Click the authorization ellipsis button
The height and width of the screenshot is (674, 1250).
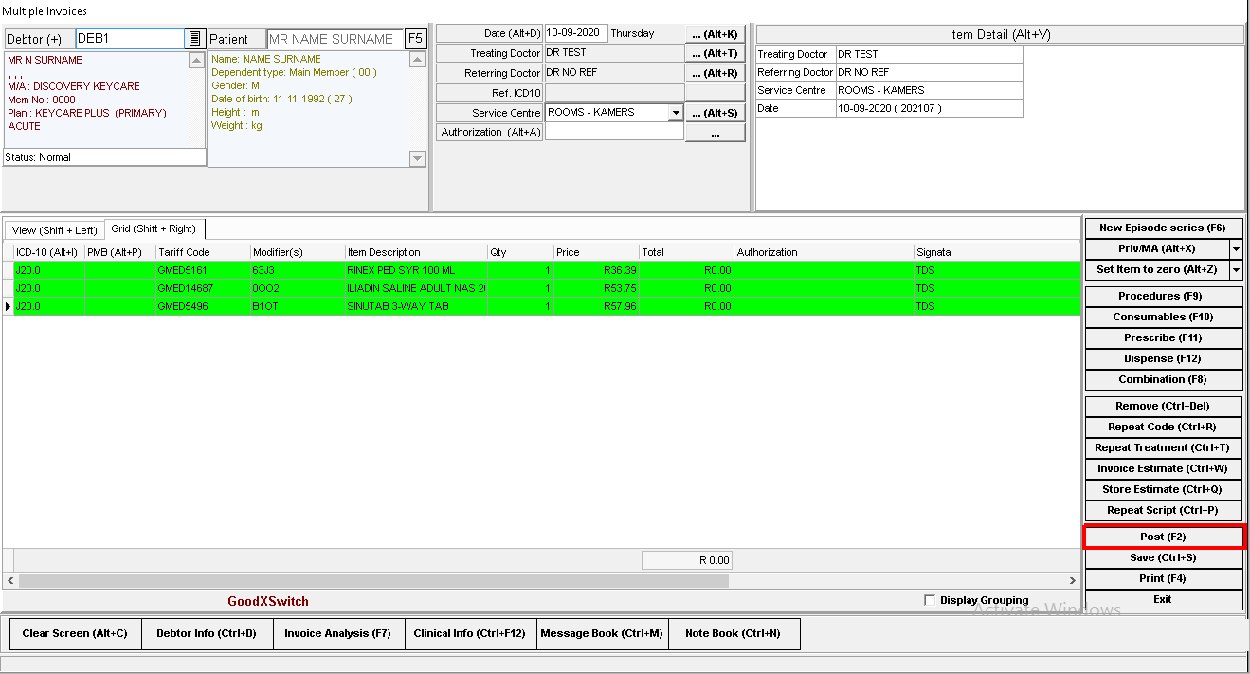pyautogui.click(x=715, y=134)
